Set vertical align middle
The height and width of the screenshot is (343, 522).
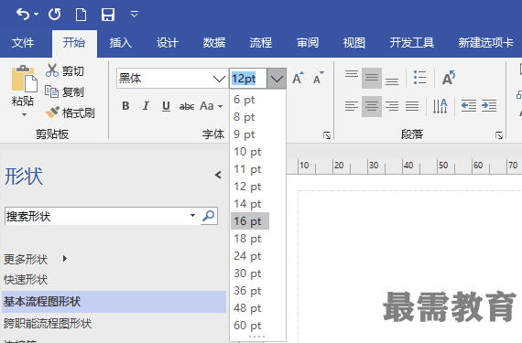(372, 78)
